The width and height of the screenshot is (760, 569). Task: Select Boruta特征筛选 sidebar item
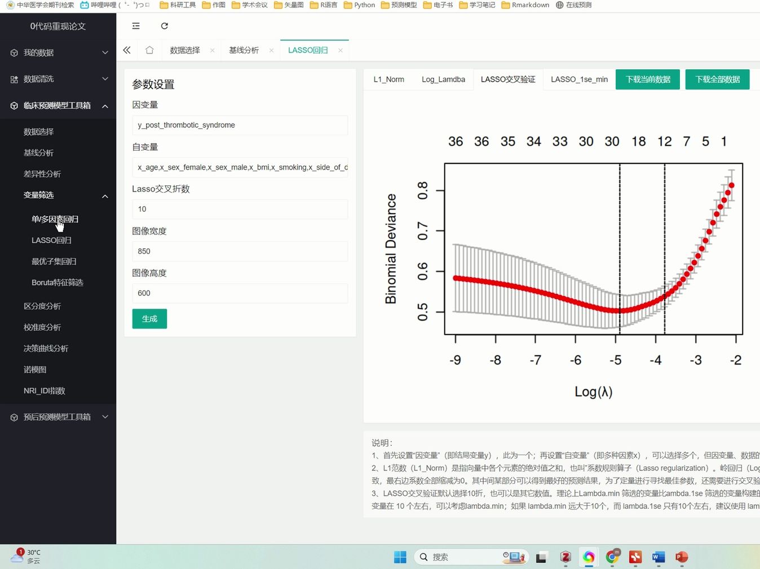(x=58, y=283)
